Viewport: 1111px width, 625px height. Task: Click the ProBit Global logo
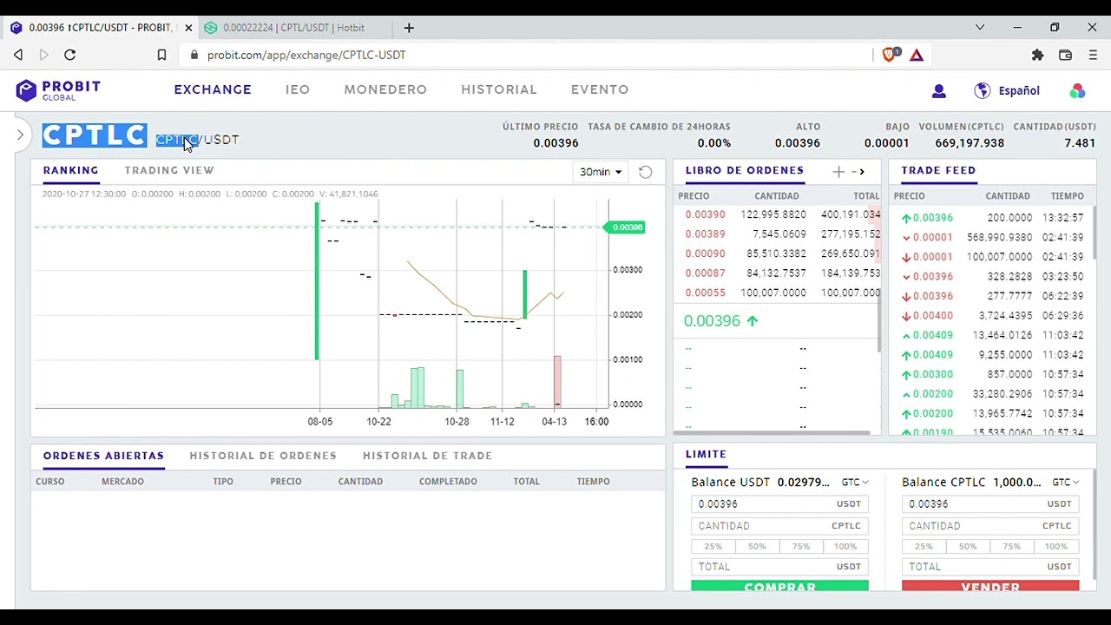click(x=58, y=90)
